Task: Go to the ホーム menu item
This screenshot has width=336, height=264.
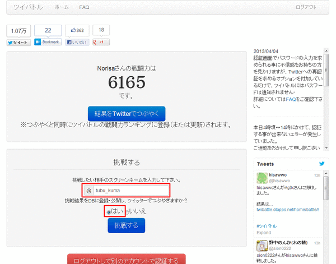Action: pyautogui.click(x=62, y=7)
